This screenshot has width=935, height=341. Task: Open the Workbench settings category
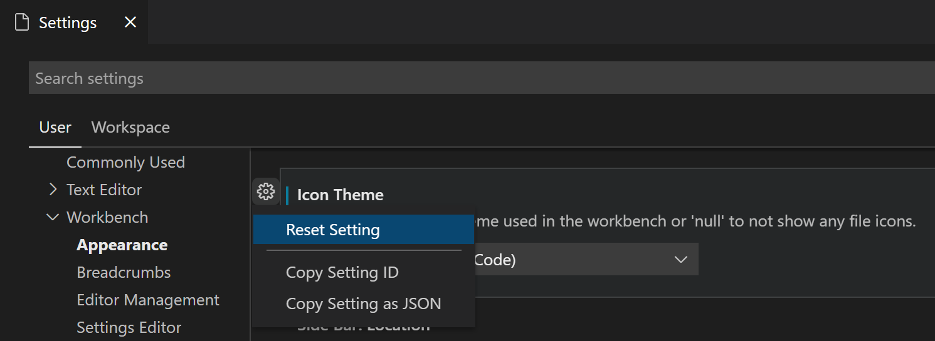(x=107, y=218)
